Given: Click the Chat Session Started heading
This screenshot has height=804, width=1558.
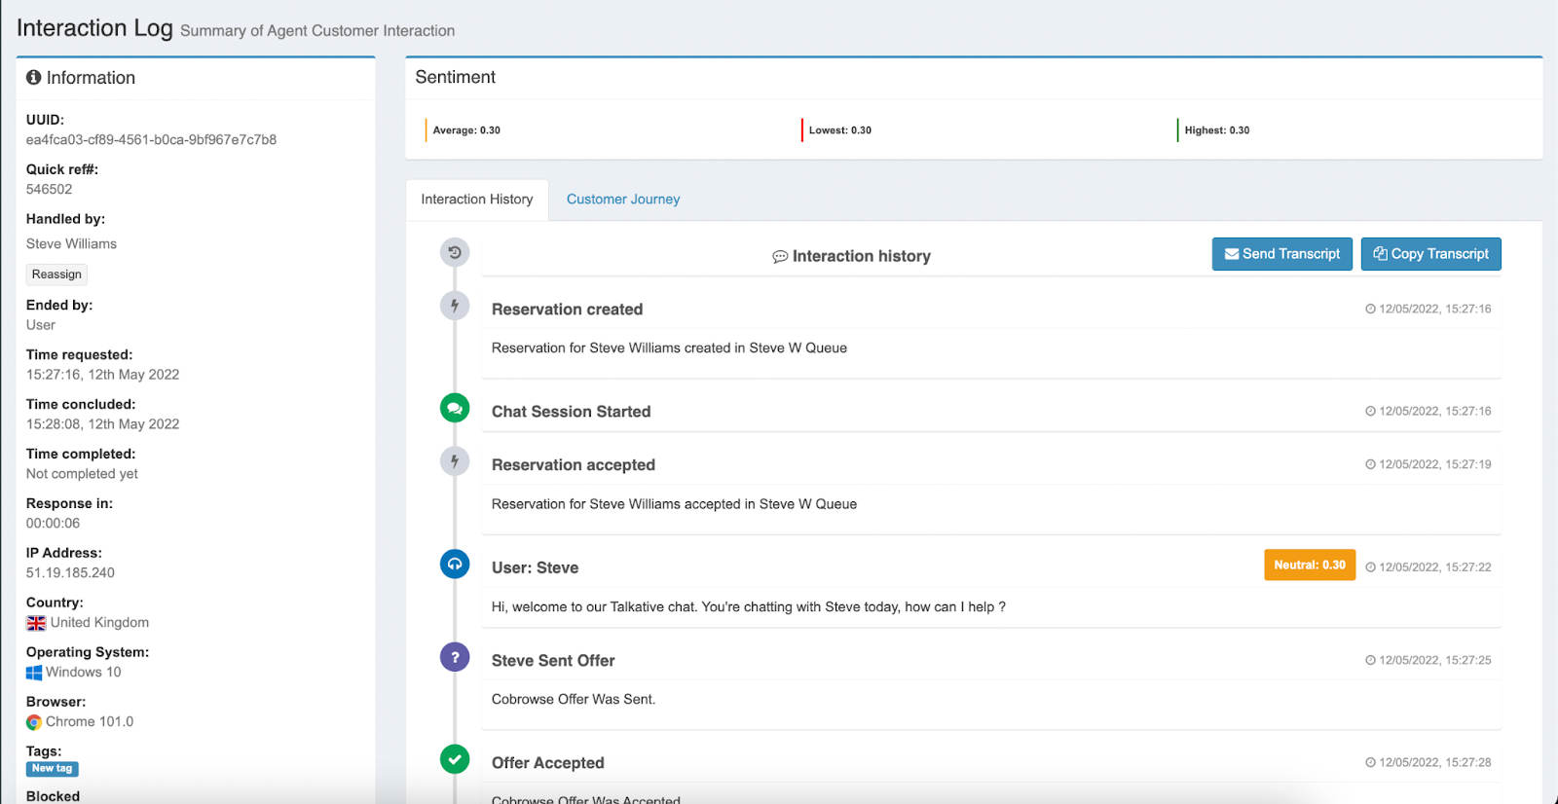Looking at the screenshot, I should coord(571,412).
